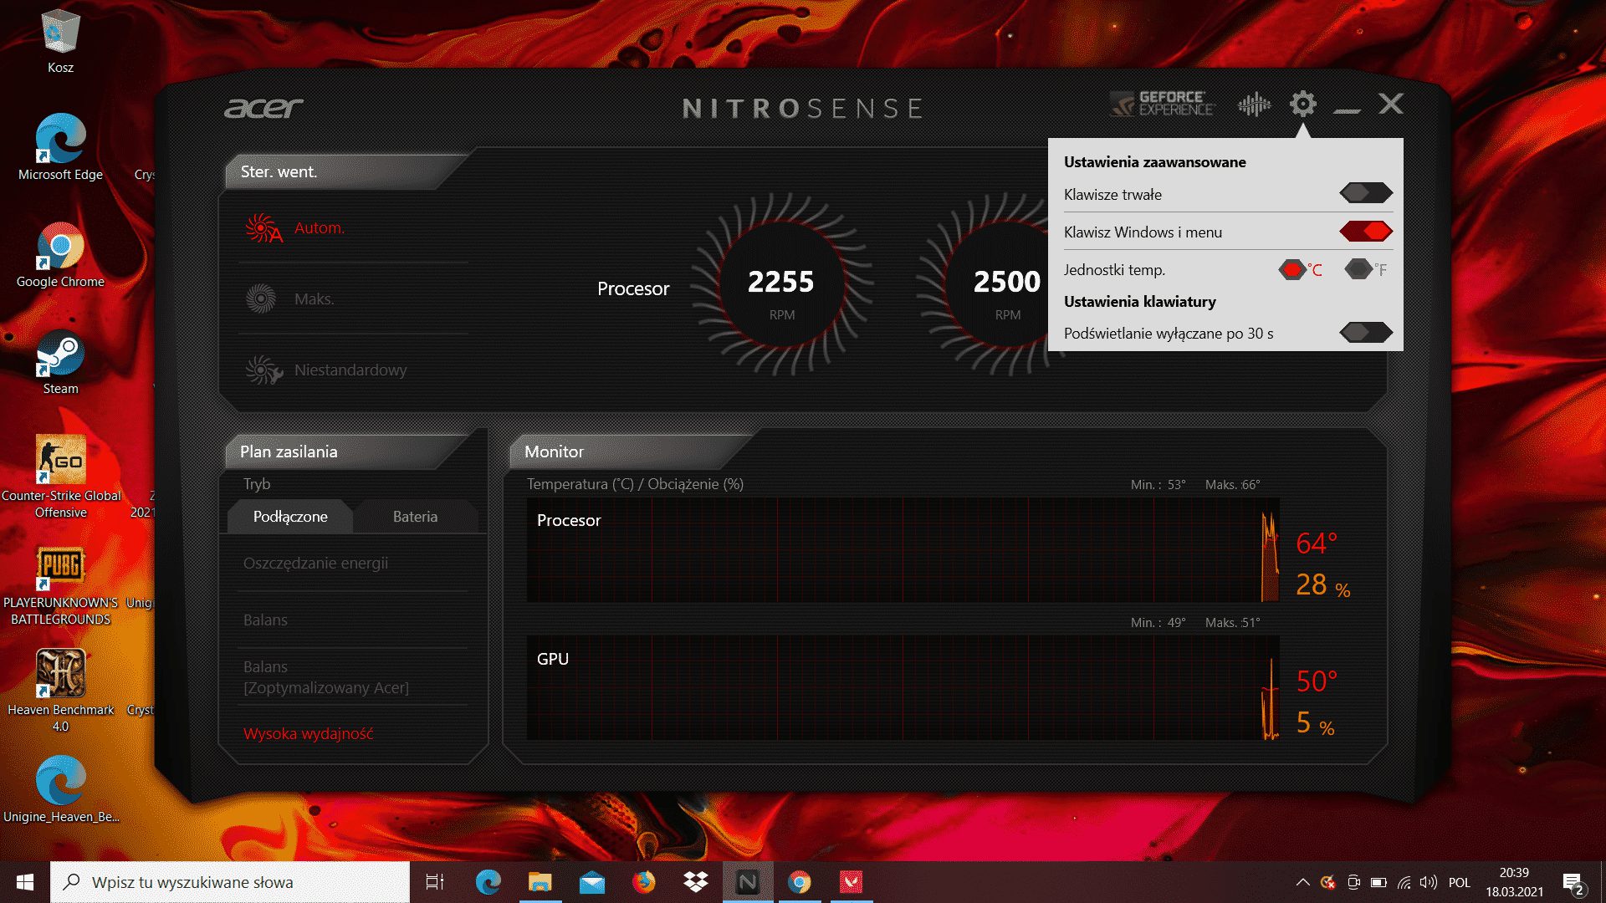Select Podłączone power mode tab
Screen dimensions: 1606x903
click(x=289, y=517)
